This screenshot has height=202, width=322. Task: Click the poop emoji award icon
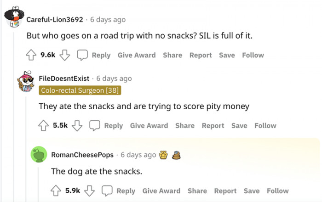tap(176, 155)
